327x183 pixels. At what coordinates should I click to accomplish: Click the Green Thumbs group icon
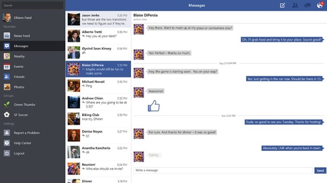(7, 105)
